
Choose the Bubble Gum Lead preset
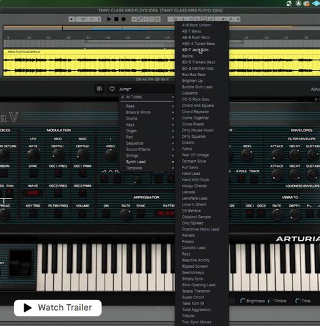(x=202, y=87)
